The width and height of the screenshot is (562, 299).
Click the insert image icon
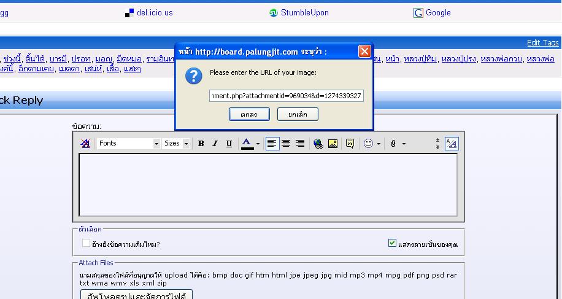click(333, 144)
